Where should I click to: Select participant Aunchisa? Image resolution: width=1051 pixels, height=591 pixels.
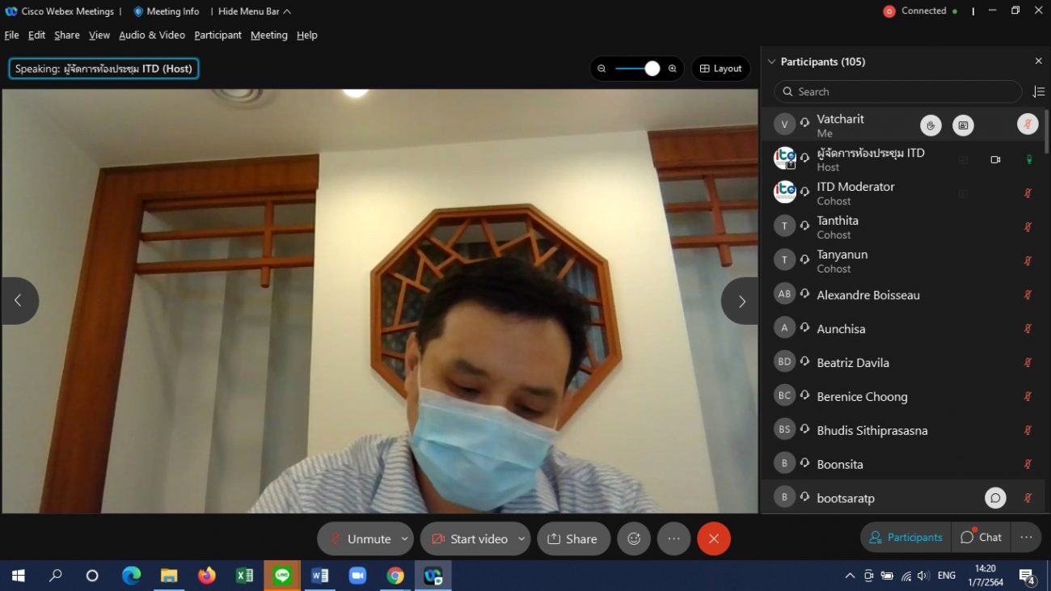click(x=901, y=329)
